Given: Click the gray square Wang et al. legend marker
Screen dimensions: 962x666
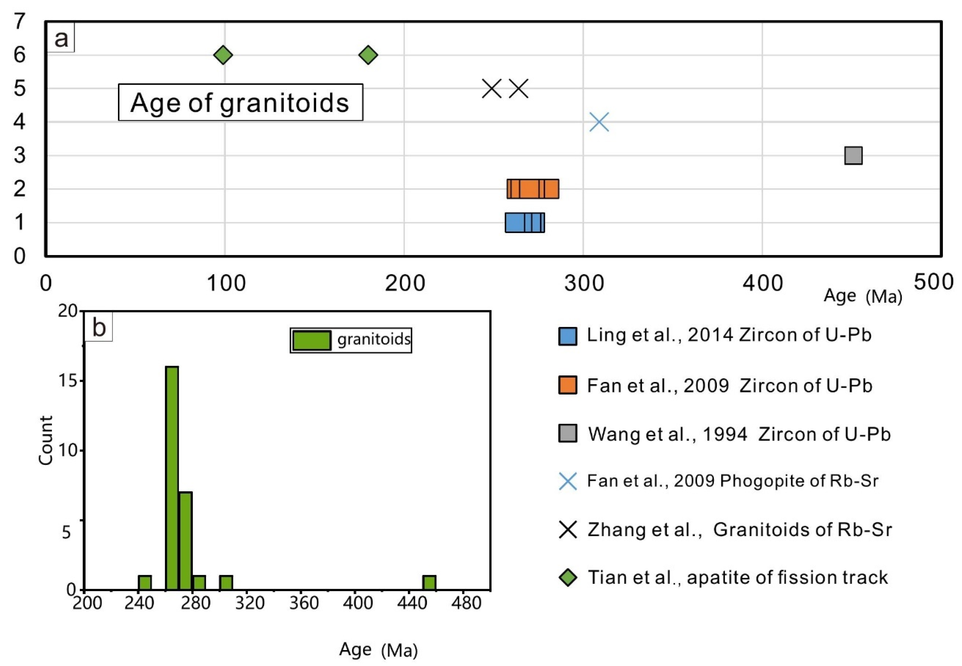Looking at the screenshot, I should (x=568, y=433).
